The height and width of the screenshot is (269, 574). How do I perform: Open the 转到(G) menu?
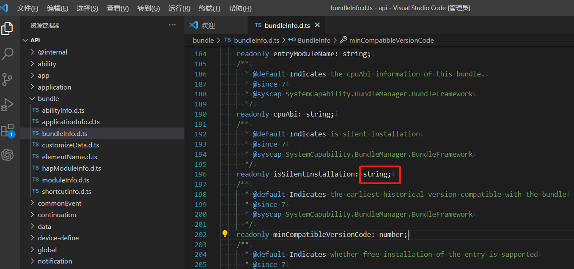(x=148, y=8)
